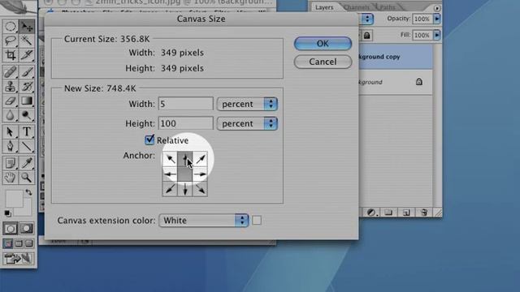Create a new layer in Layers panel

(x=406, y=213)
